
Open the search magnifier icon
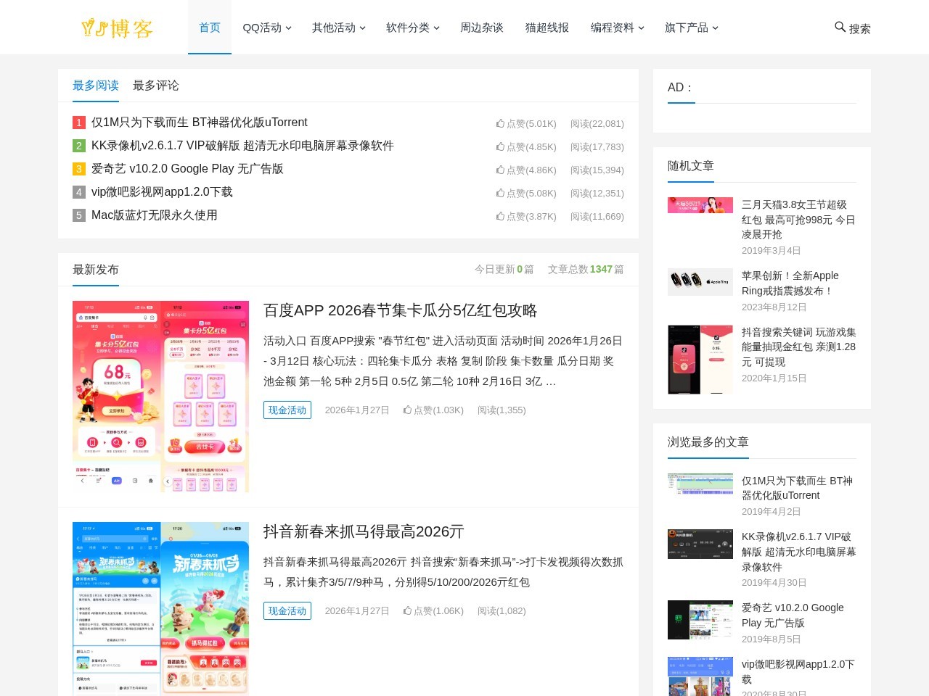click(840, 28)
